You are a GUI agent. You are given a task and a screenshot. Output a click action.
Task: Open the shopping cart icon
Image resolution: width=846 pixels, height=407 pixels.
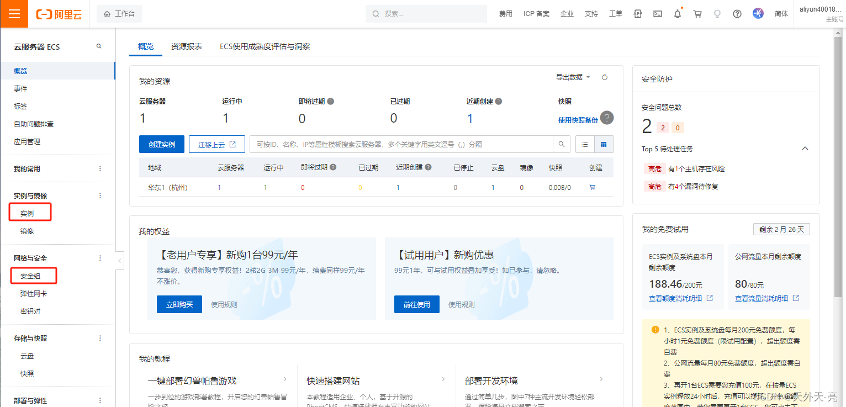697,14
